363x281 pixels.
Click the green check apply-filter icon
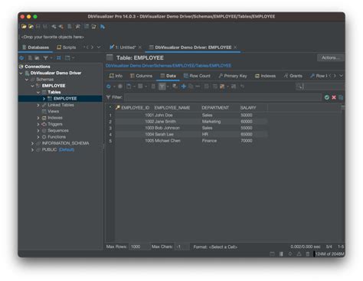click(326, 97)
